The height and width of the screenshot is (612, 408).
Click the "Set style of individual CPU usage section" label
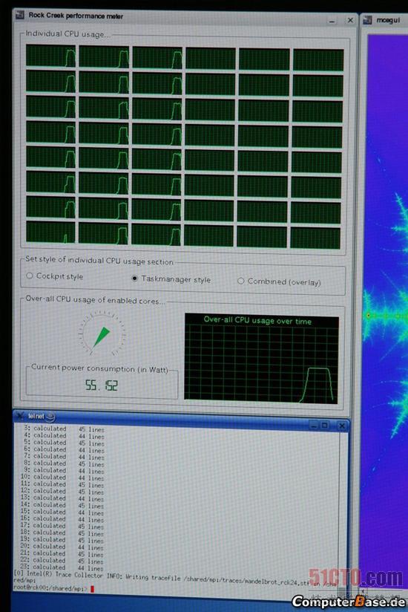99,261
